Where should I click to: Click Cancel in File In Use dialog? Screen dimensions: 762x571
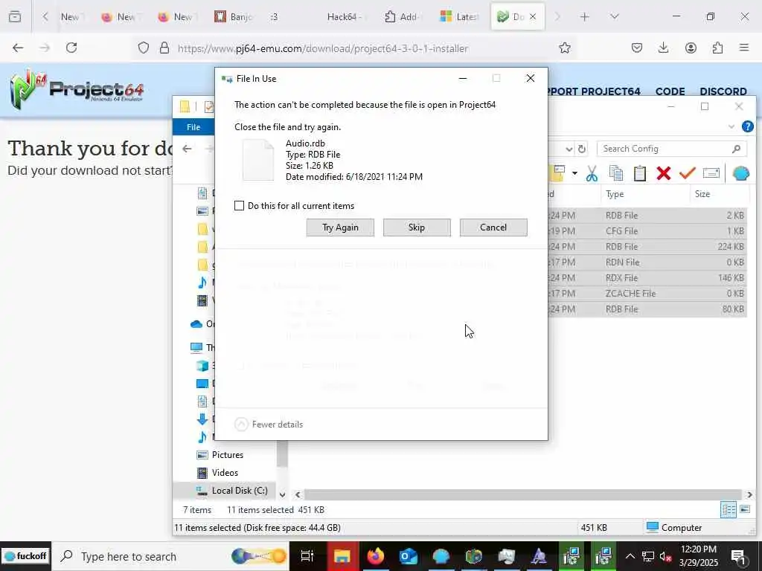pyautogui.click(x=493, y=228)
